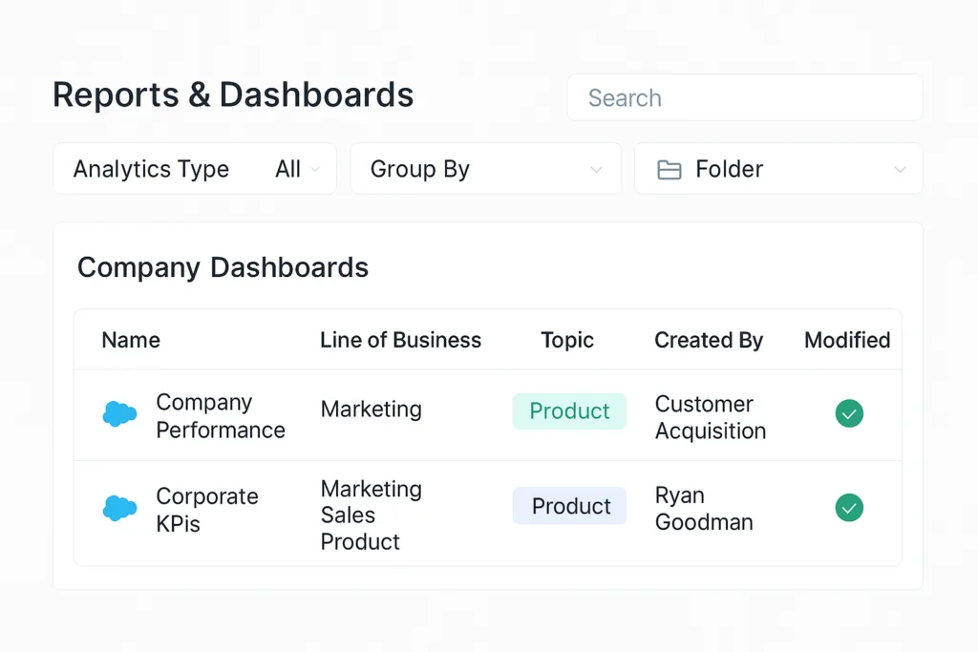978x652 pixels.
Task: Open the Group By dropdown chevron
Action: (x=596, y=170)
